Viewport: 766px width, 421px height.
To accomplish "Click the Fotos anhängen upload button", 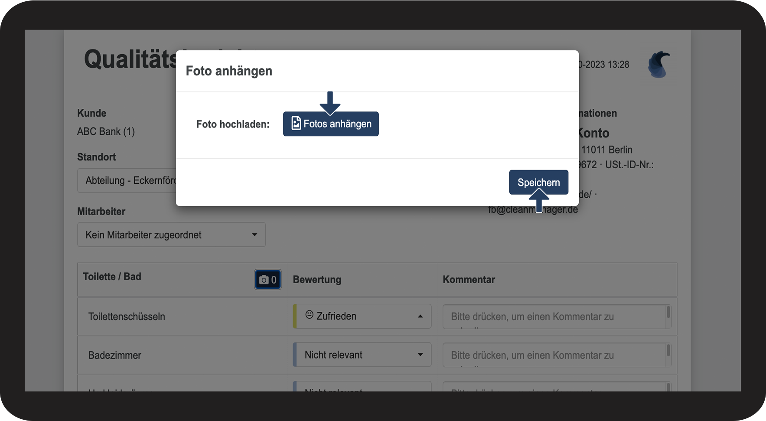I will click(331, 124).
